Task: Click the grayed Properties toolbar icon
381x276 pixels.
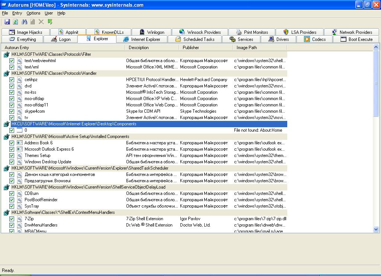Action: coord(33,22)
